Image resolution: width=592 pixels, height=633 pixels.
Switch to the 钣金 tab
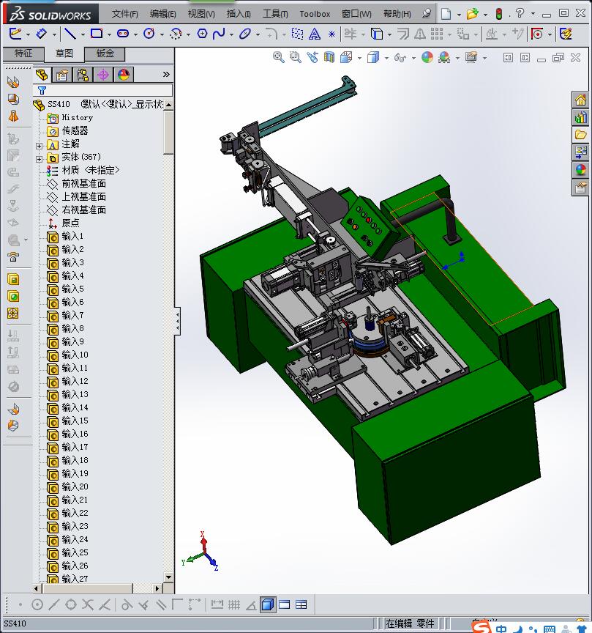pyautogui.click(x=105, y=53)
